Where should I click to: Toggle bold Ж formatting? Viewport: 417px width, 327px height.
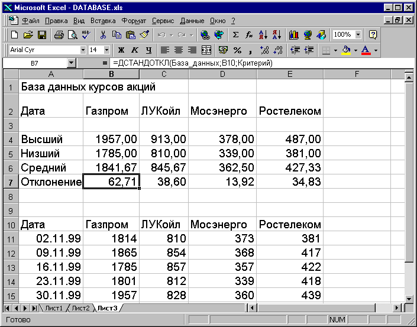121,50
